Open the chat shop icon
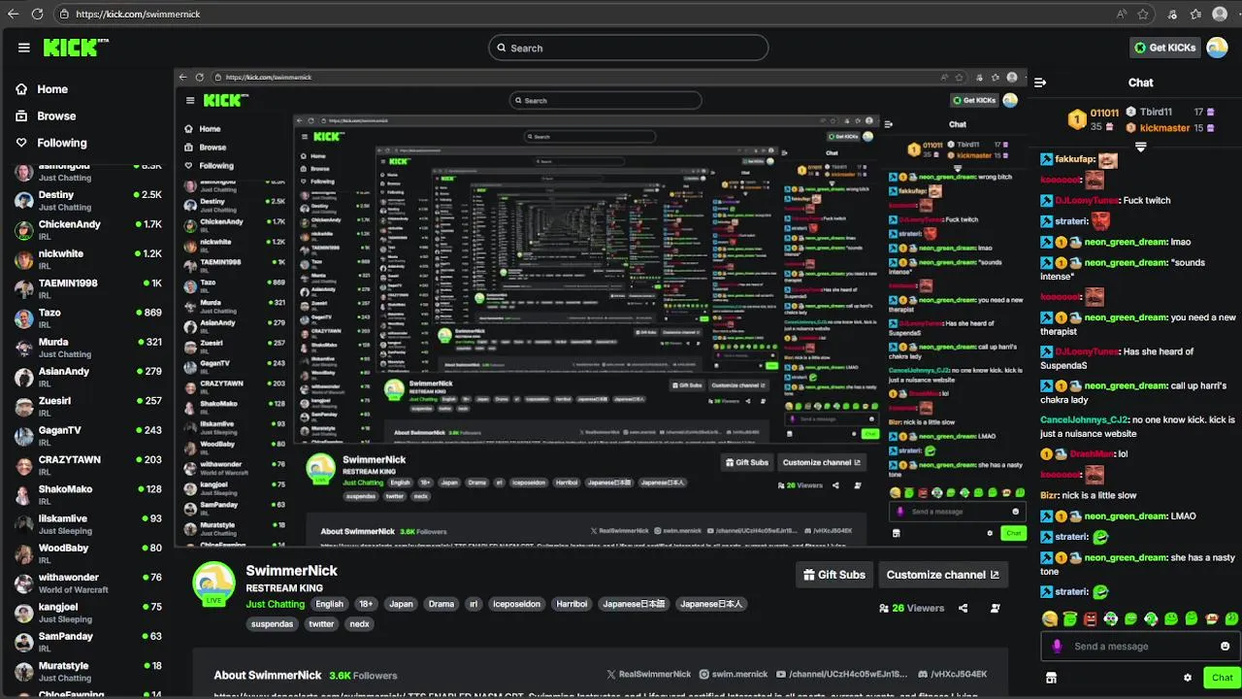 coord(1051,678)
